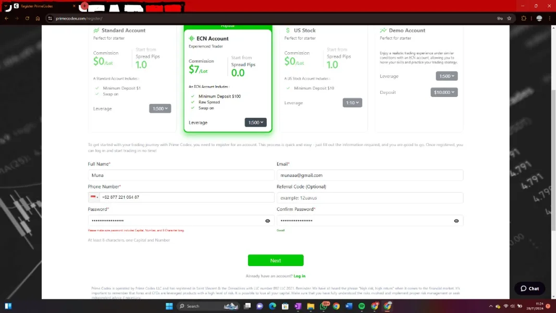Open the Task View icon on the taskbar
The image size is (556, 313).
coord(248,306)
